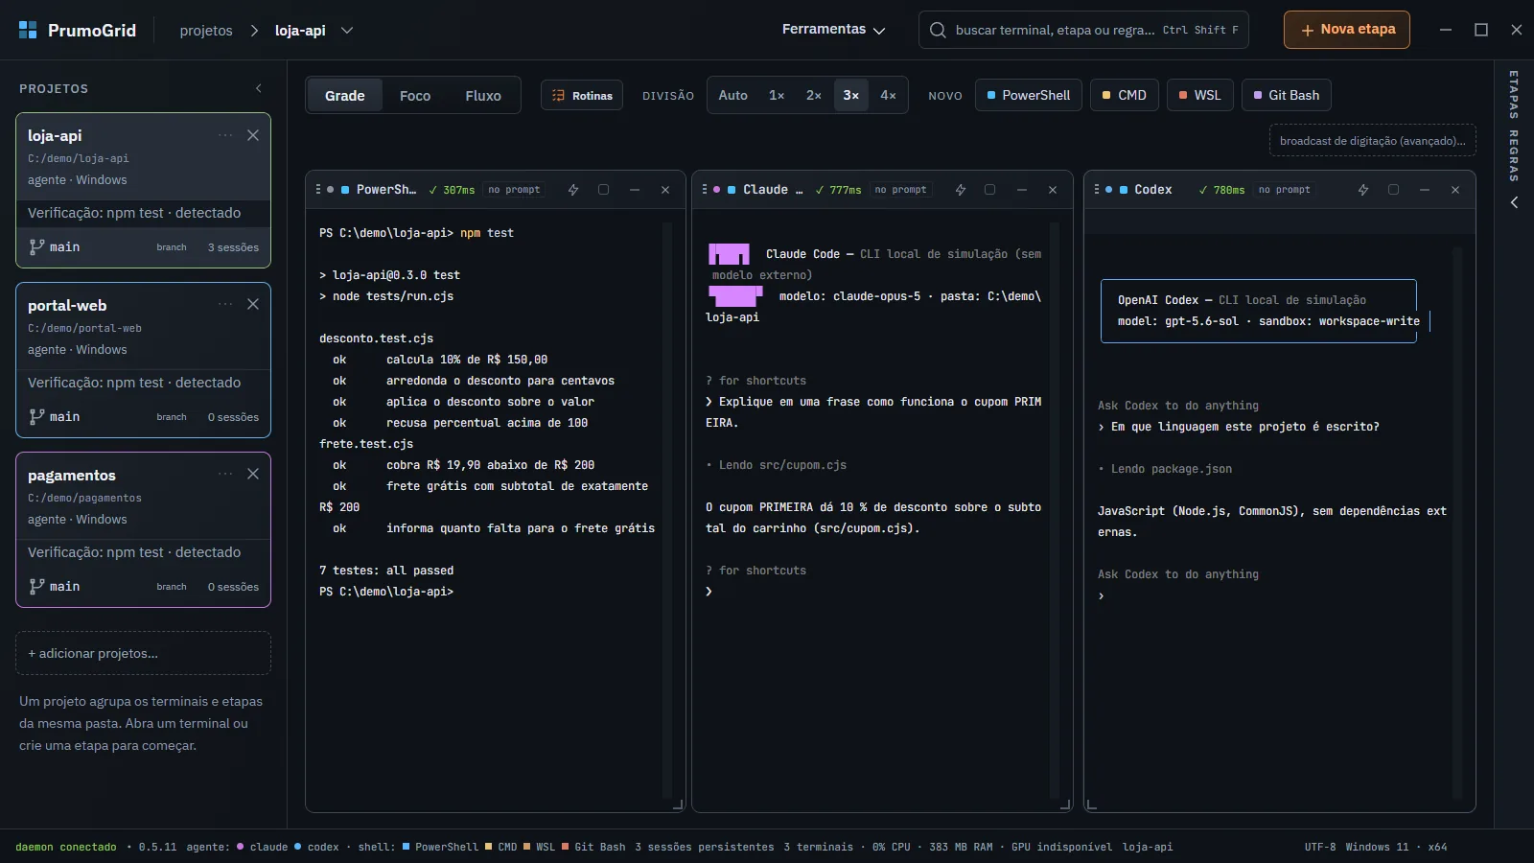Open pagamentos card options menu
Image resolution: width=1534 pixels, height=863 pixels.
(225, 474)
